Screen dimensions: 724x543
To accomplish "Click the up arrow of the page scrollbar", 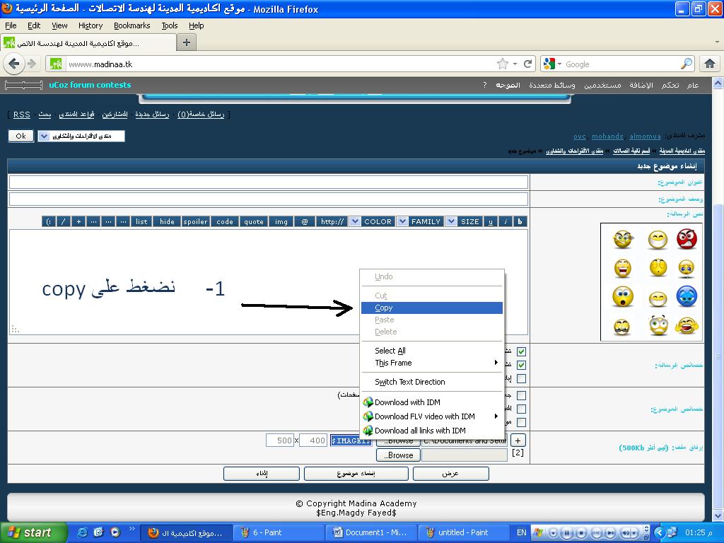I will point(718,83).
